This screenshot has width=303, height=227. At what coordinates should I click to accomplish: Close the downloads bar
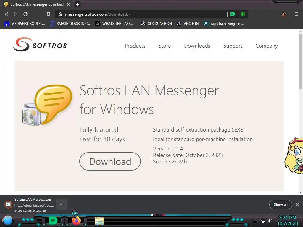[298, 205]
